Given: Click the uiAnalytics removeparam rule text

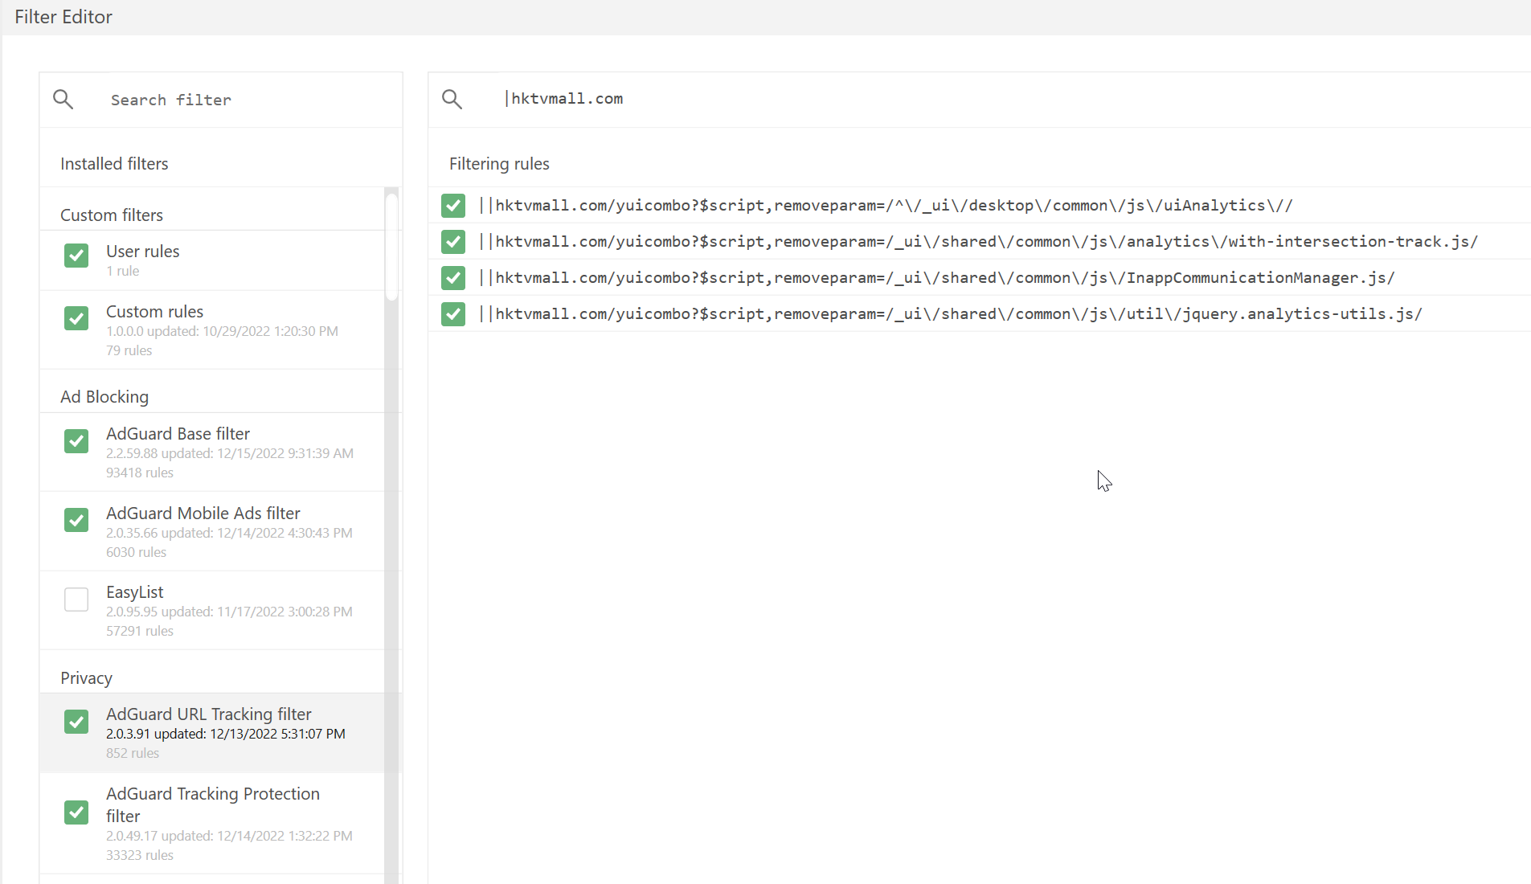Looking at the screenshot, I should [886, 206].
